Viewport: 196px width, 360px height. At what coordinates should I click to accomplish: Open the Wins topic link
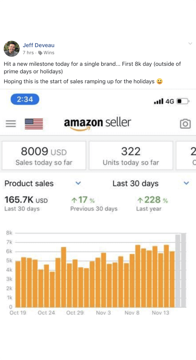49,53
